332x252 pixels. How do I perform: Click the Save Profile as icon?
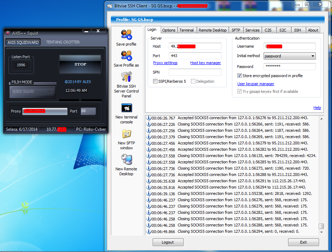(x=126, y=56)
